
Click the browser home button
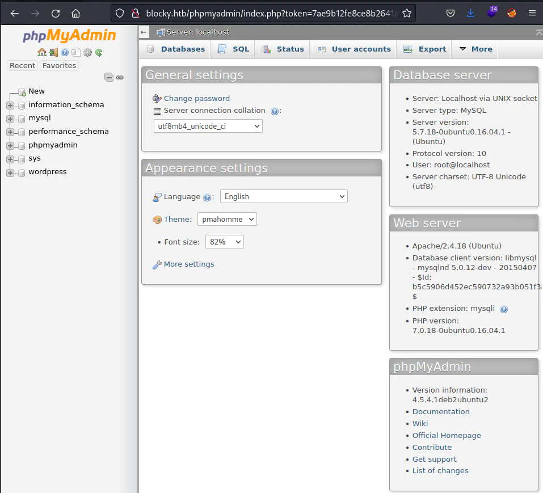point(75,14)
